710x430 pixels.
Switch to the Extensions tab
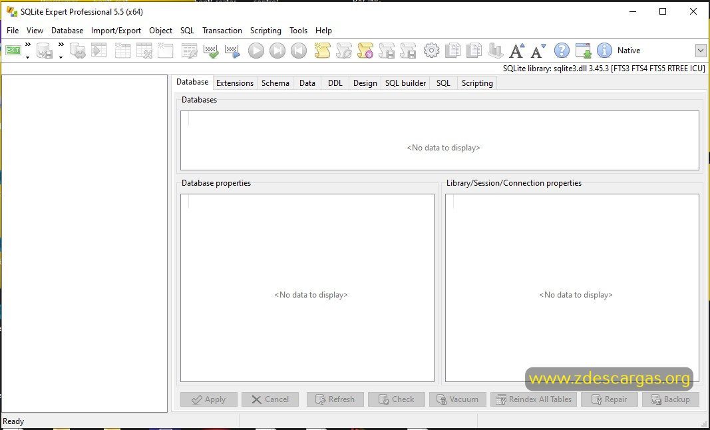click(234, 83)
